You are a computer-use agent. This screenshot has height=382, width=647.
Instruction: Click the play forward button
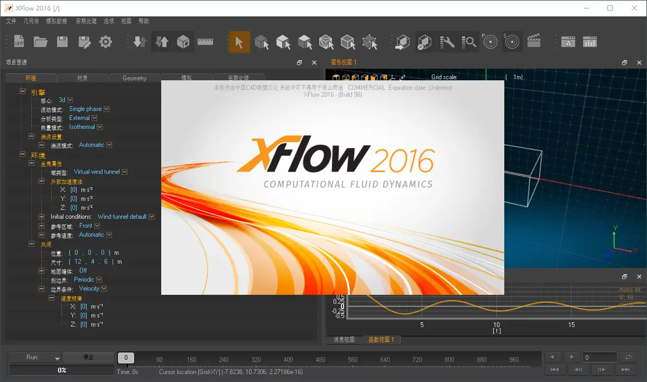click(x=571, y=357)
